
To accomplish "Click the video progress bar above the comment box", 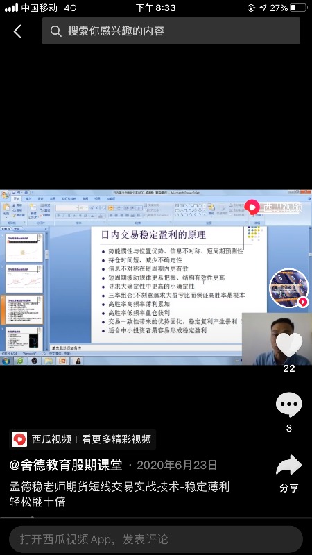I will (156, 518).
